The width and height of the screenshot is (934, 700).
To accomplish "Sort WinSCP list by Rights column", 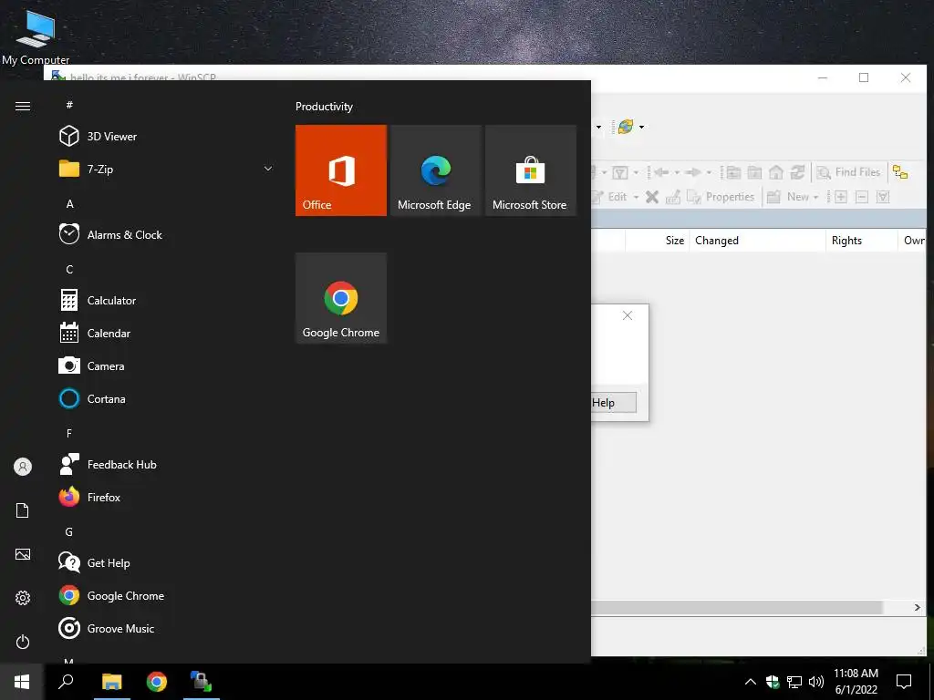I will coord(861,241).
